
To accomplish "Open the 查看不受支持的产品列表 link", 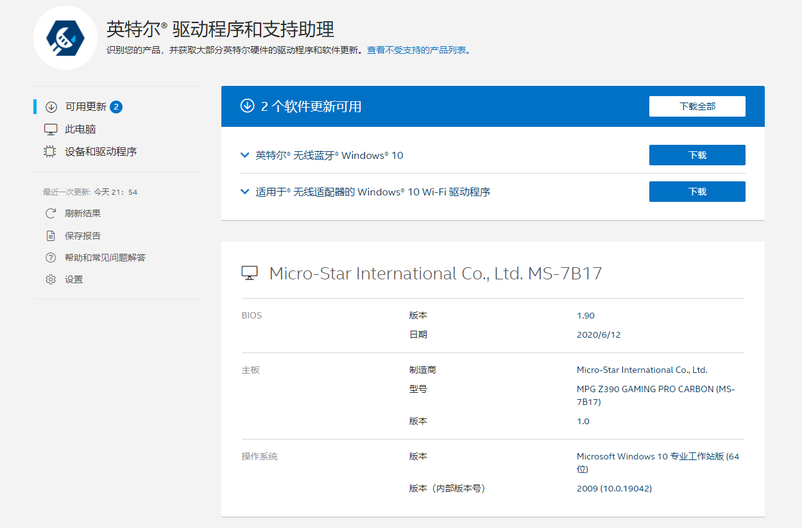I will 417,50.
